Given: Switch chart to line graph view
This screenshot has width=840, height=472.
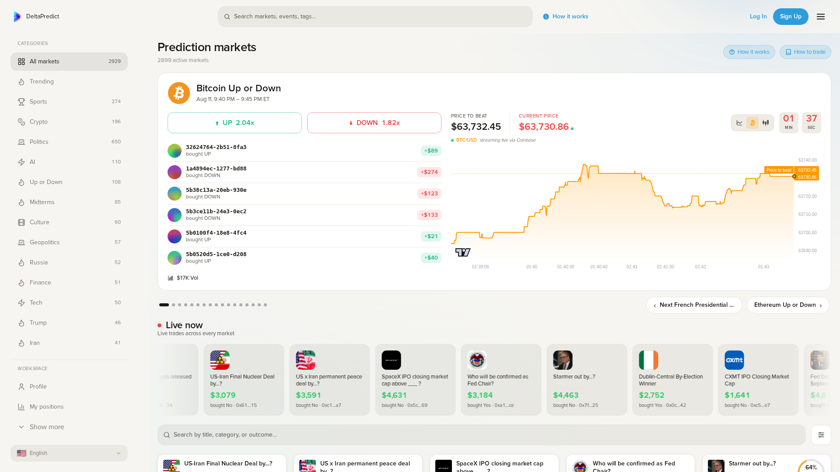Looking at the screenshot, I should [x=739, y=123].
